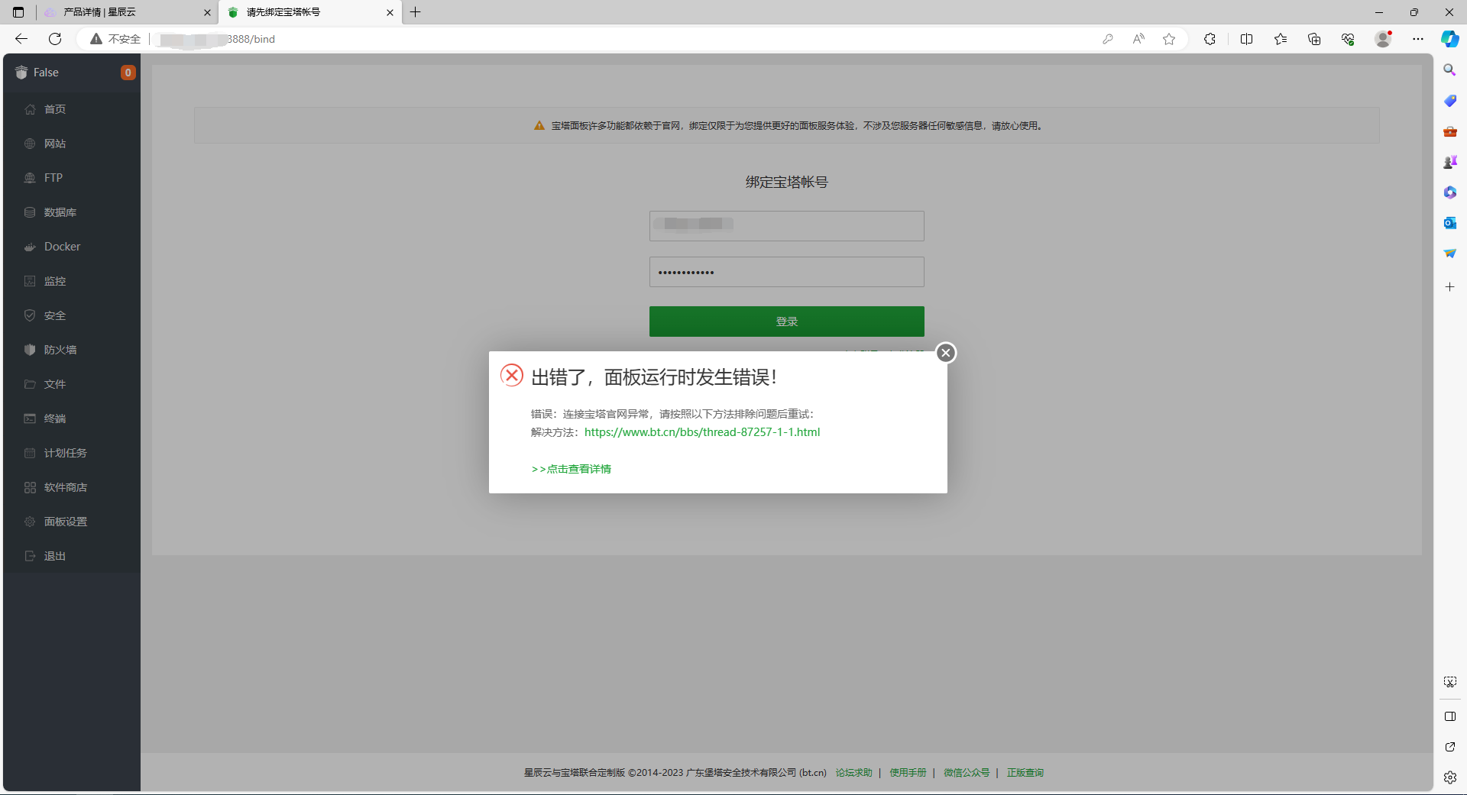Screen dimensions: 1467x795
Task: Open the bt.cn thread-87257 solution link
Action: point(702,432)
